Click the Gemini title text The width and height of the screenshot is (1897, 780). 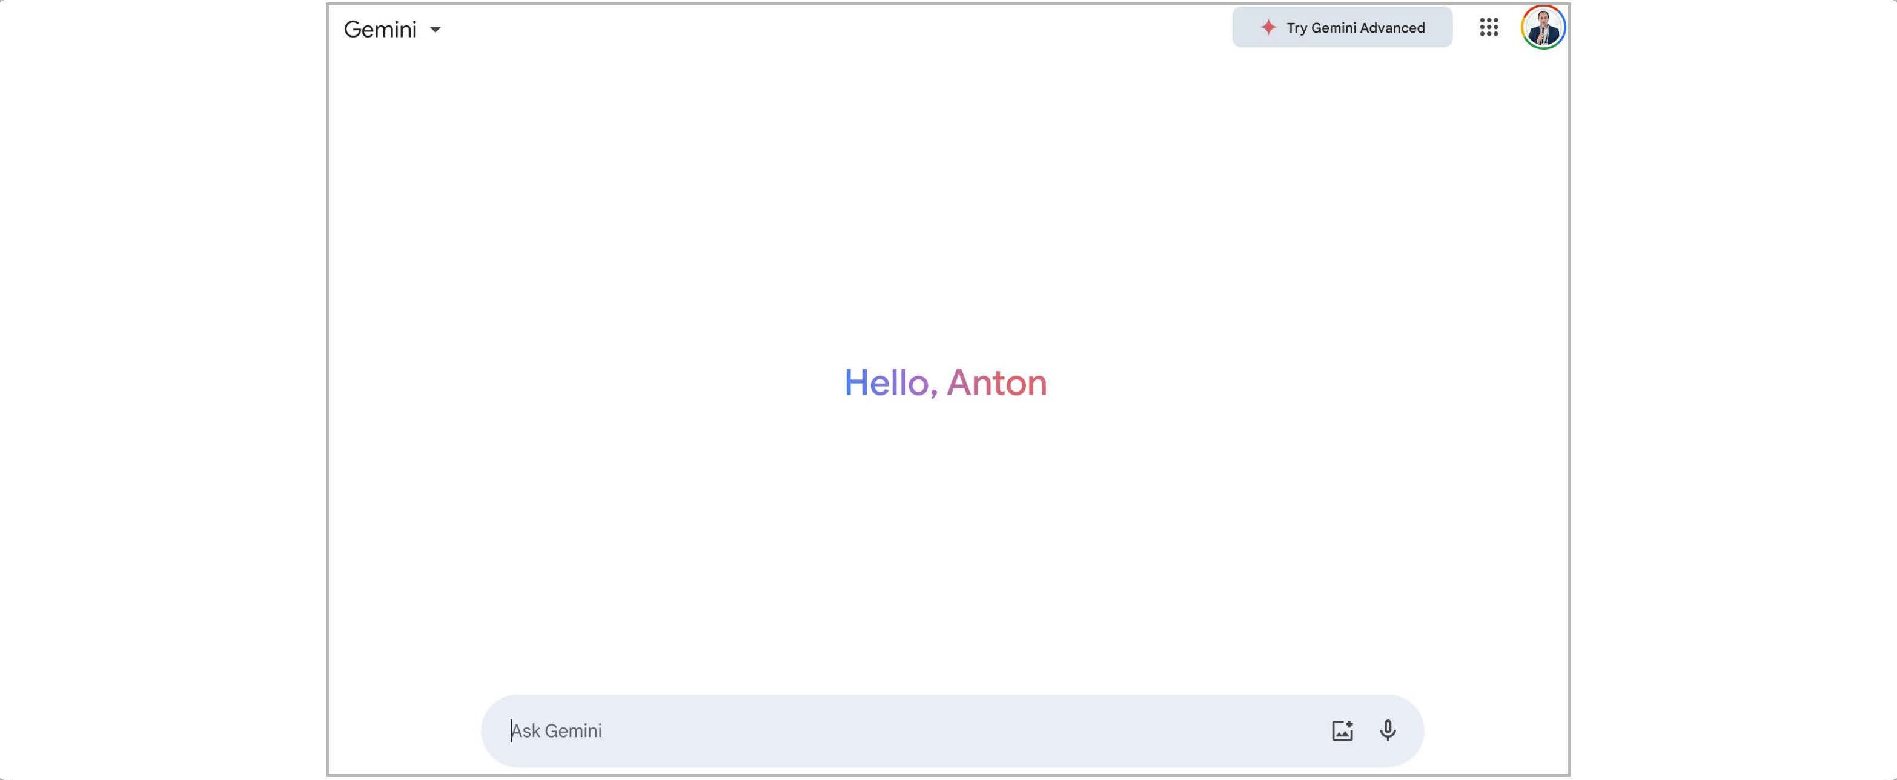click(x=380, y=30)
